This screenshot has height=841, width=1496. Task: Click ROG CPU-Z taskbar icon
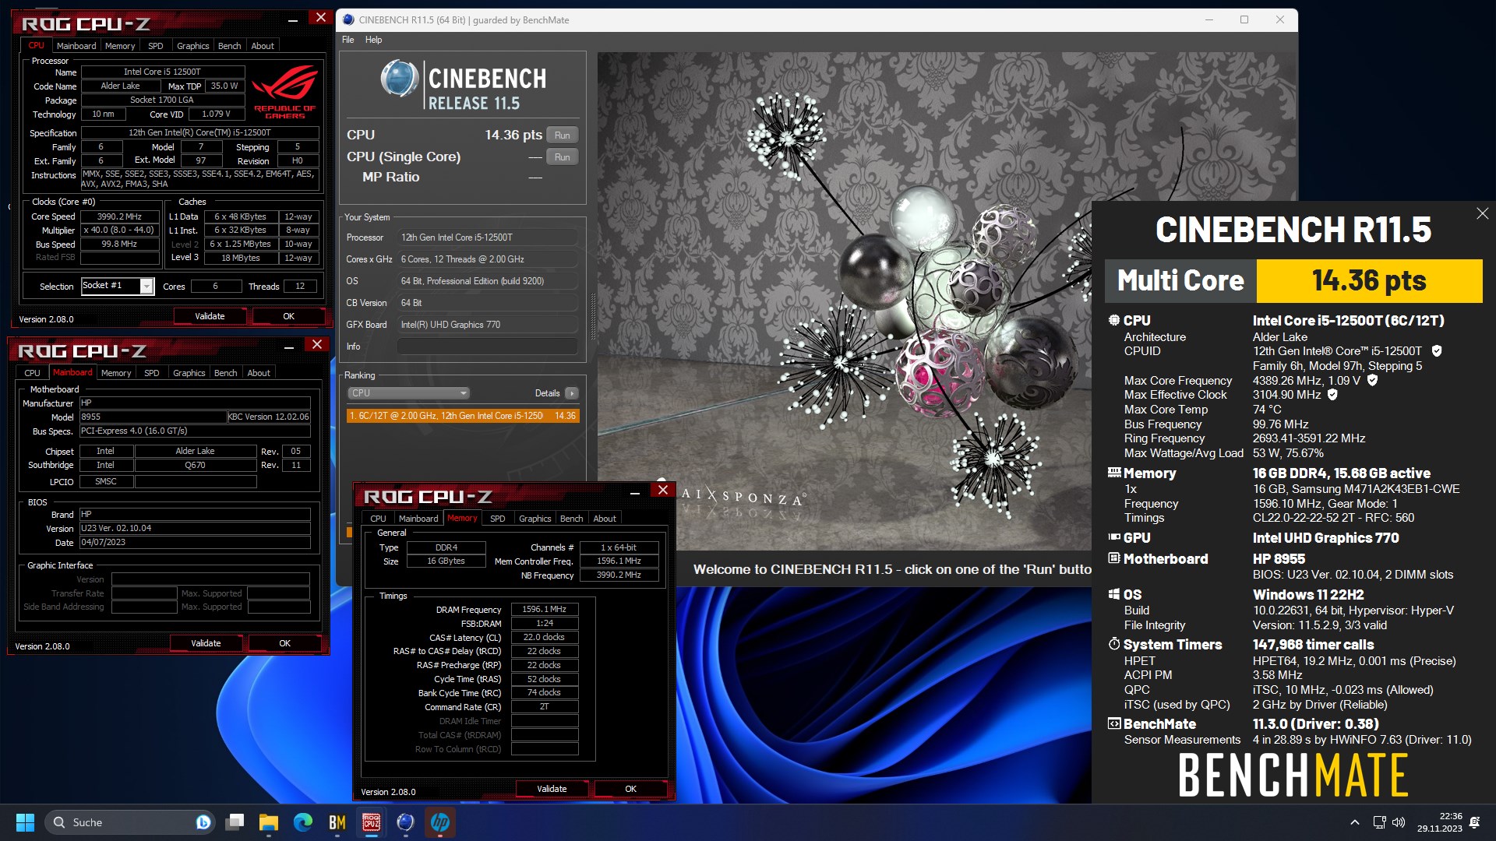(372, 822)
